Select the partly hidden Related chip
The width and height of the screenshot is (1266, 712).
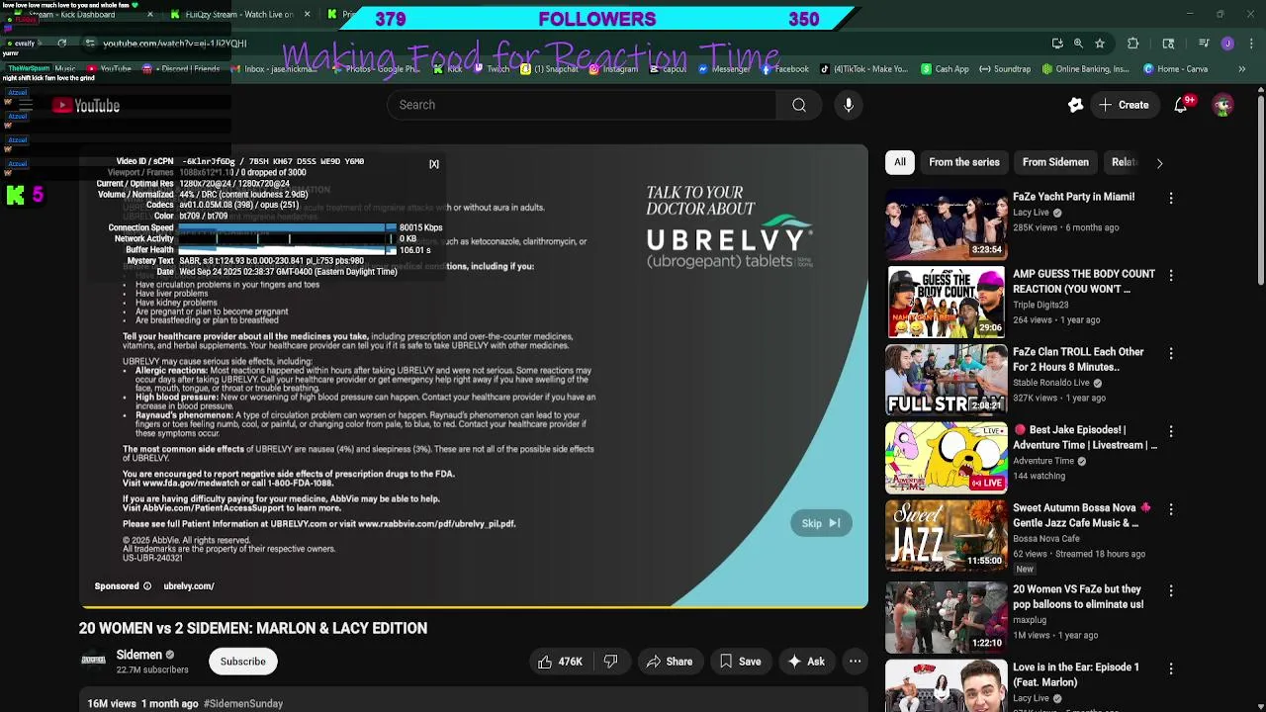[x=1125, y=162]
